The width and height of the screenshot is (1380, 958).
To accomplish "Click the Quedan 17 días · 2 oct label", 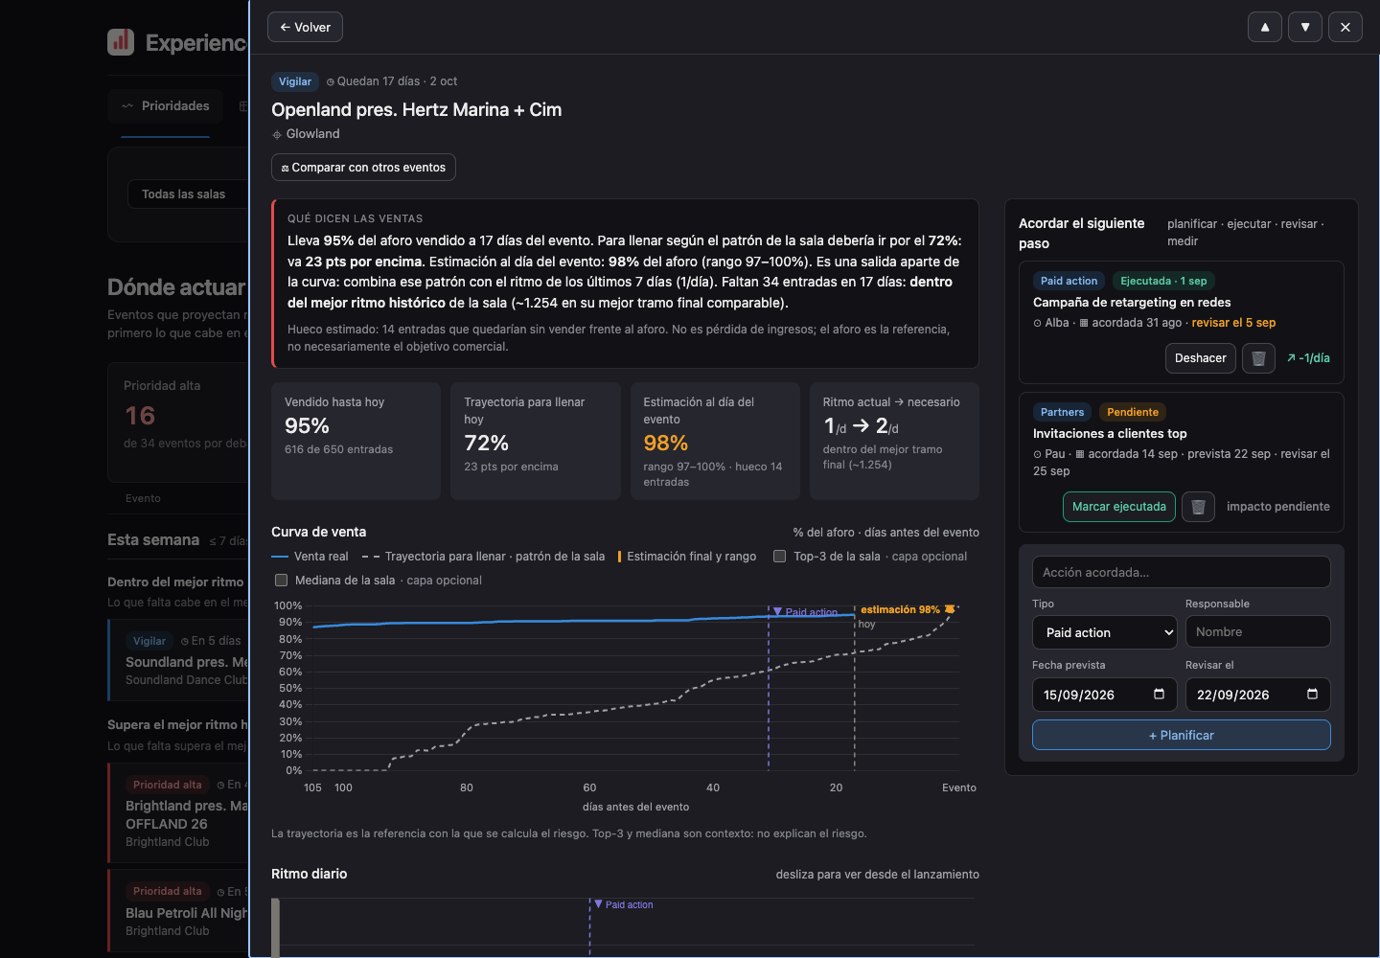I will point(392,81).
